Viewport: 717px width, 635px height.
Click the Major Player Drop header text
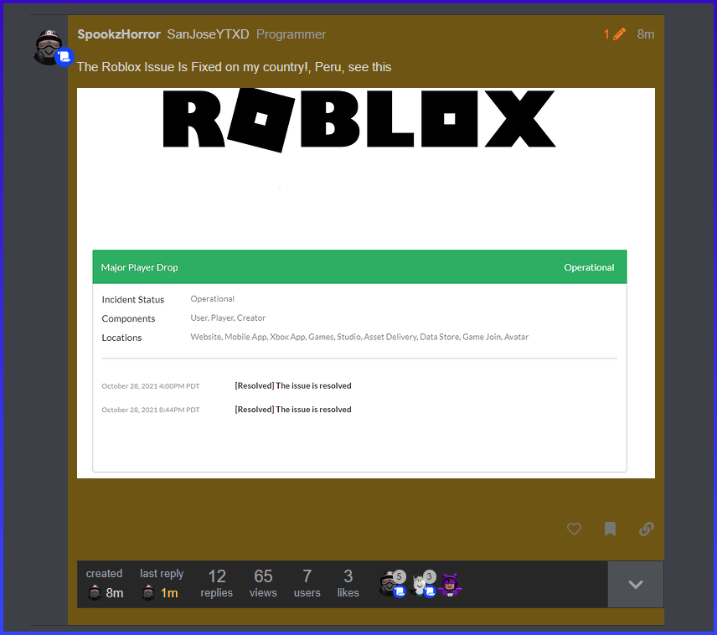coord(140,267)
